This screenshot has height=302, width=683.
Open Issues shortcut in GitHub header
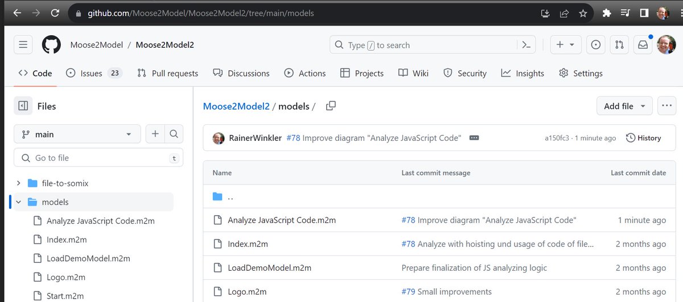pyautogui.click(x=596, y=45)
